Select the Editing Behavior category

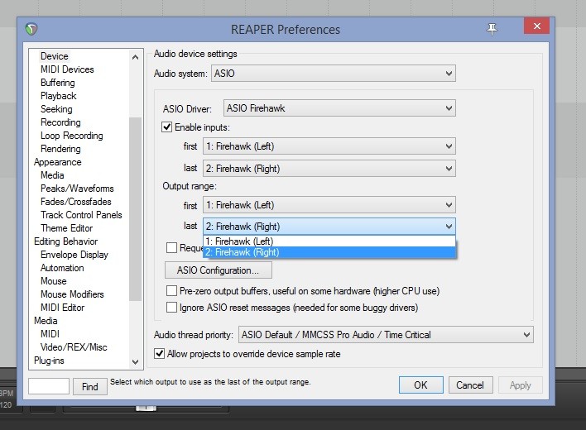point(65,241)
